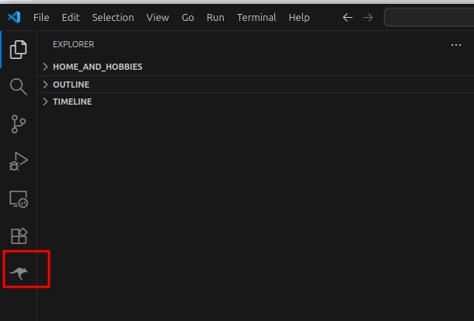This screenshot has height=321, width=474.
Task: Expand the TIMELINE section
Action: (72, 102)
